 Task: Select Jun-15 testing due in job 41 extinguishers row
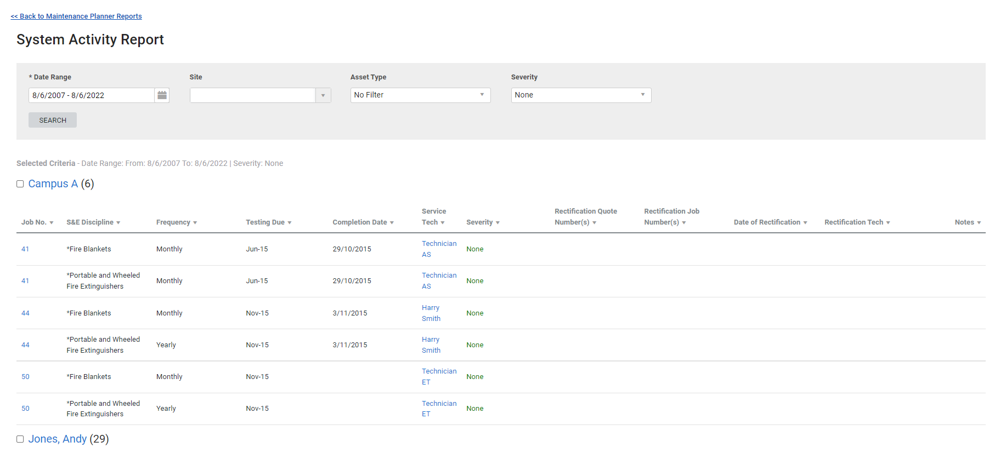pos(257,281)
